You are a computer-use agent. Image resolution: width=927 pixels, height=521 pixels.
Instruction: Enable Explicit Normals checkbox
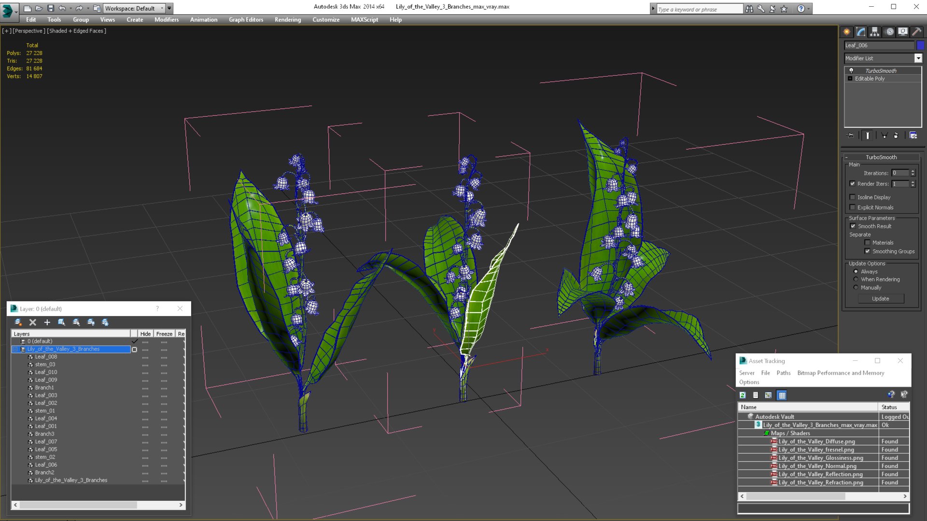pos(853,207)
